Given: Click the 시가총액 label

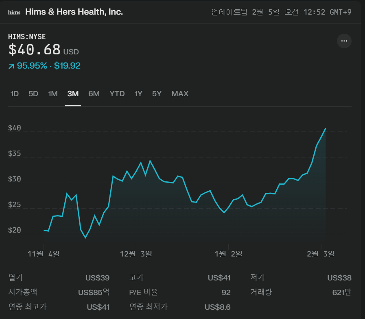Looking at the screenshot, I should (23, 292).
